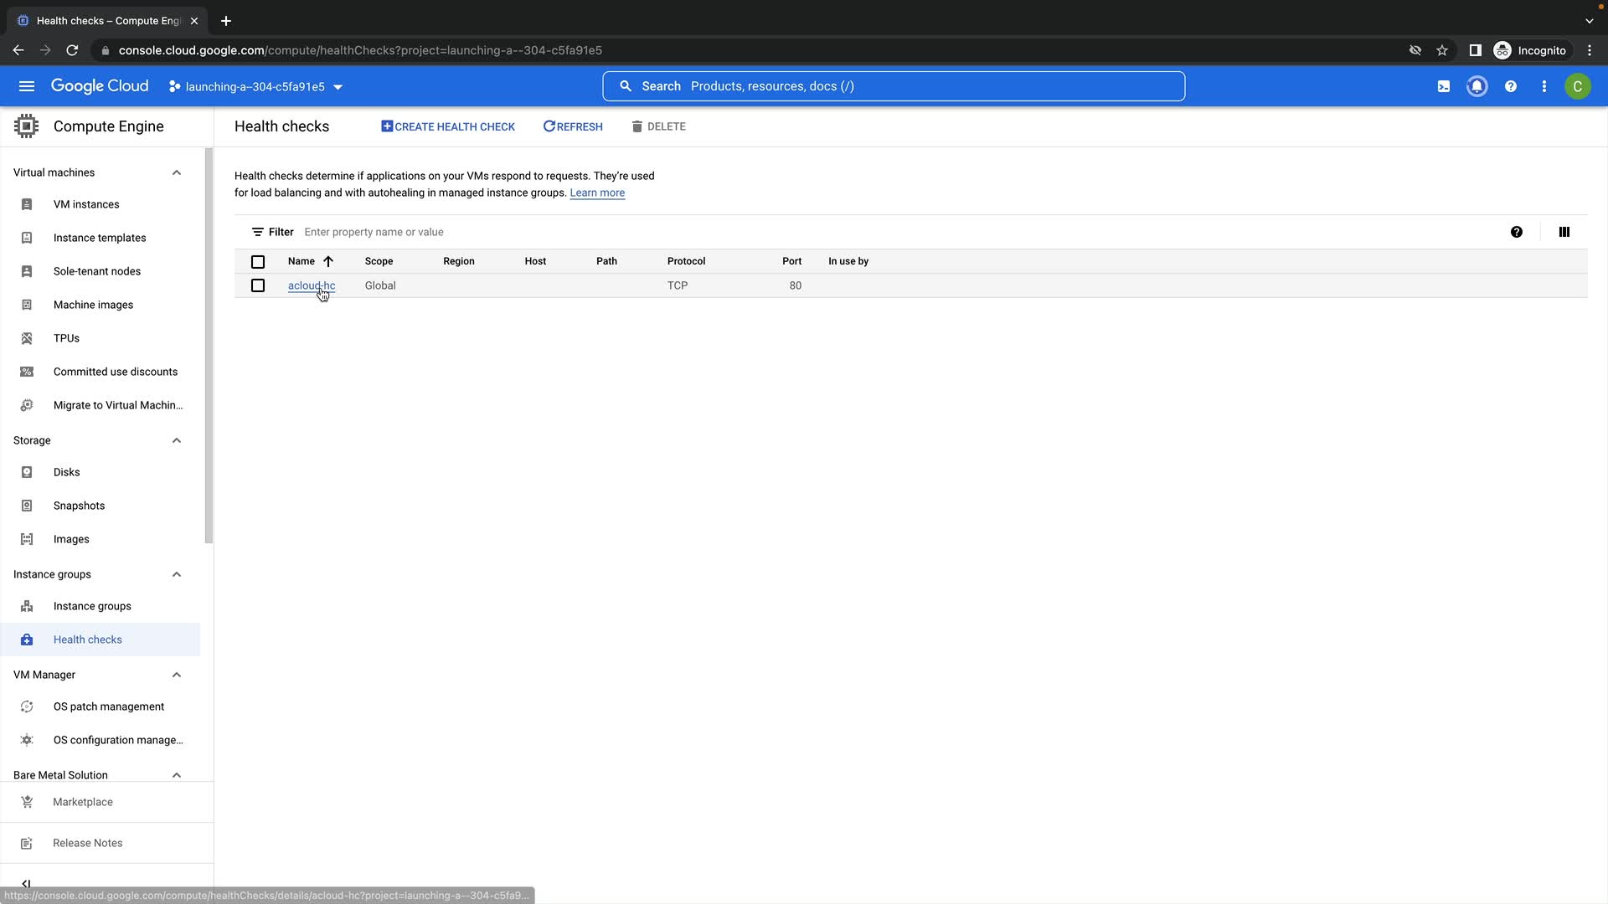Viewport: 1608px width, 904px height.
Task: Click the table help icon near filter
Action: 1516,232
